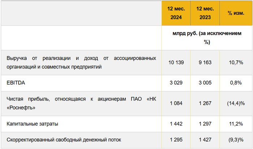The width and height of the screenshot is (253, 149).
Task: Click the "12 мес. 2023" column header
Action: pos(205,13)
